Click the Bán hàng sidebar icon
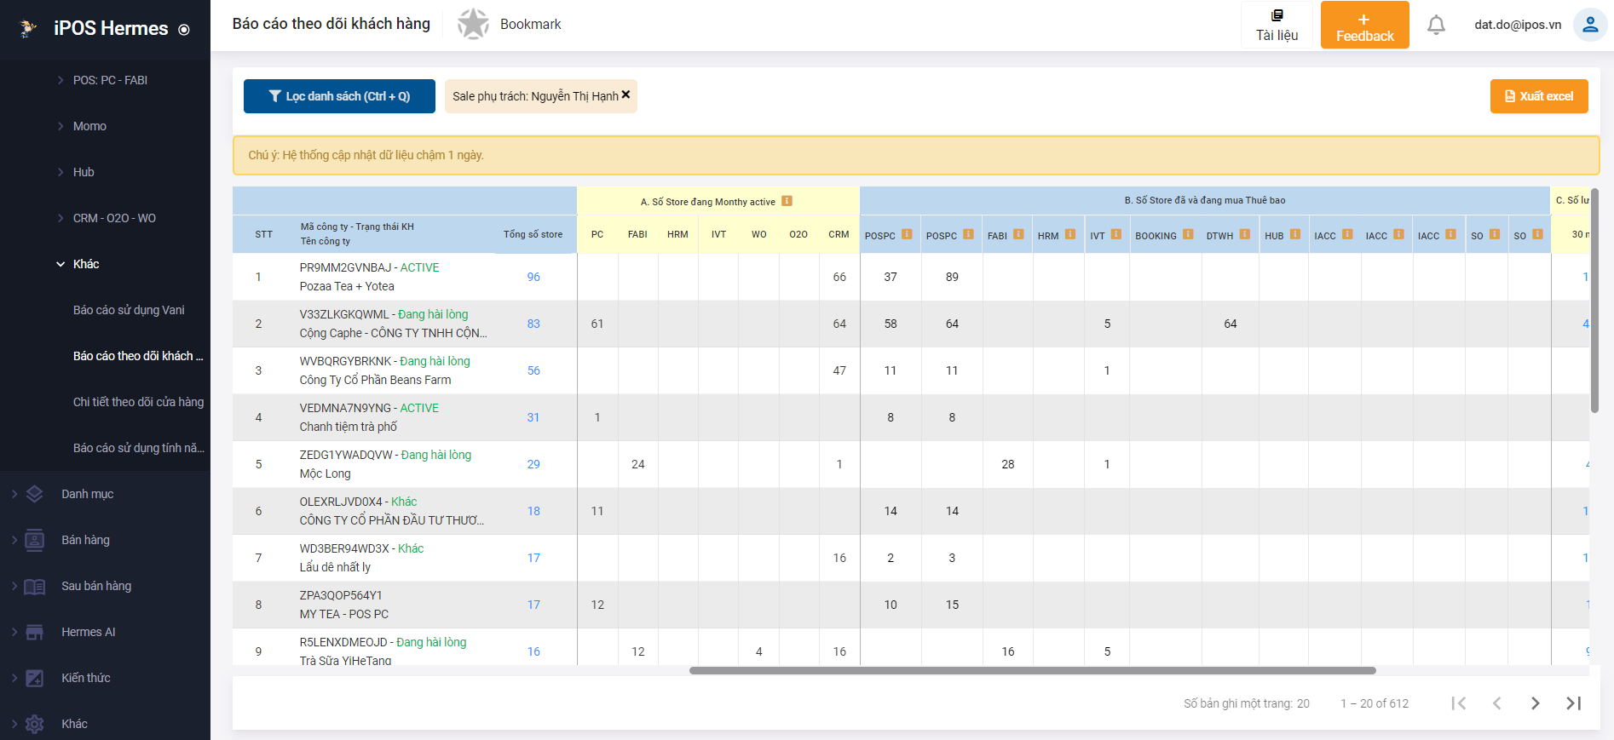 click(x=35, y=540)
